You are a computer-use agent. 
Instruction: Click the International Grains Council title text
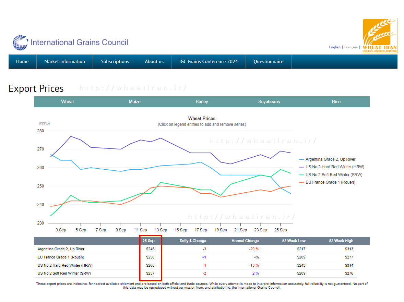coord(79,42)
